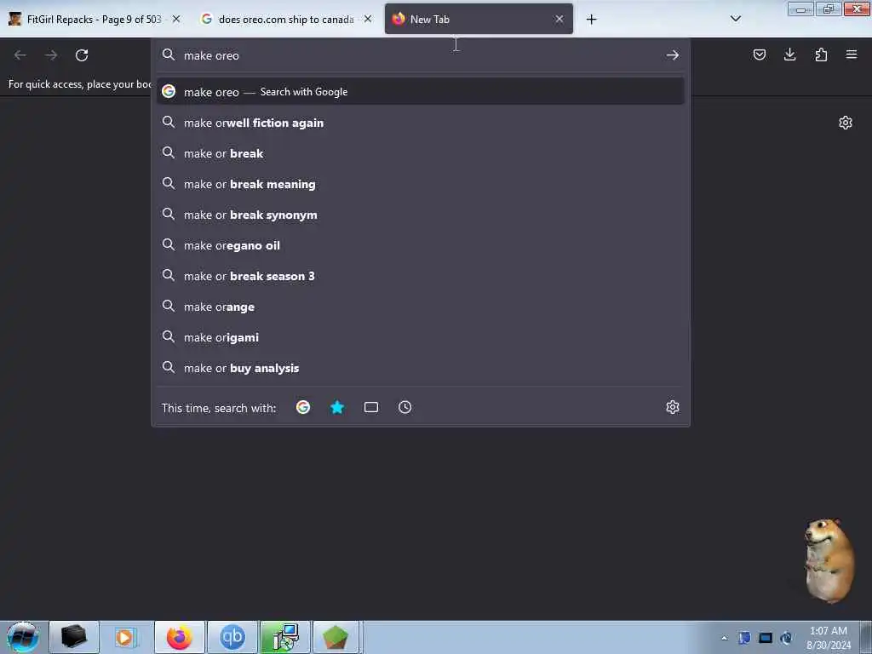Switch to FitGirl Repacks tab
This screenshot has width=872, height=654.
coord(94,19)
